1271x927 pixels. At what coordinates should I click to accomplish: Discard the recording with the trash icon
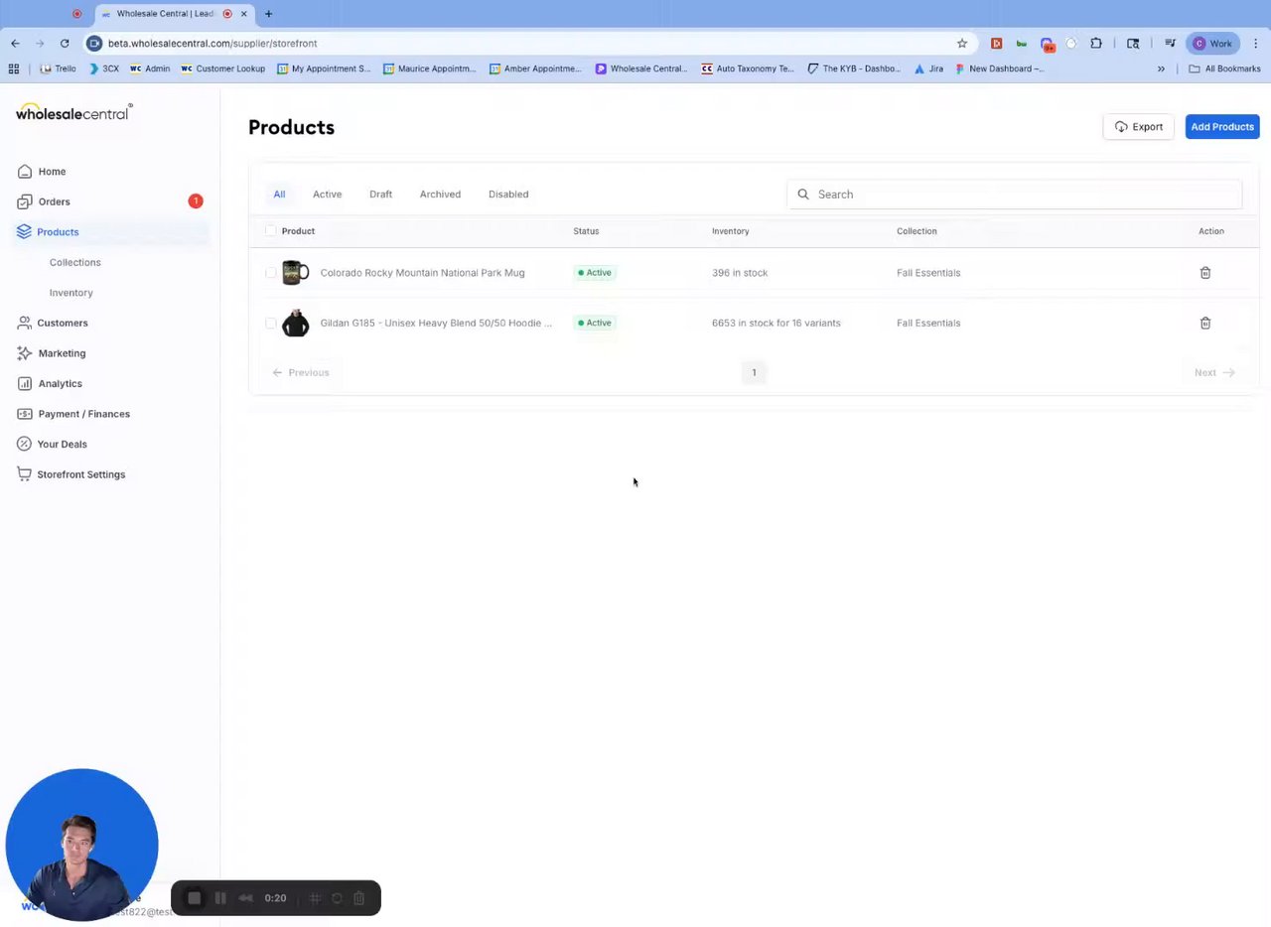(359, 898)
